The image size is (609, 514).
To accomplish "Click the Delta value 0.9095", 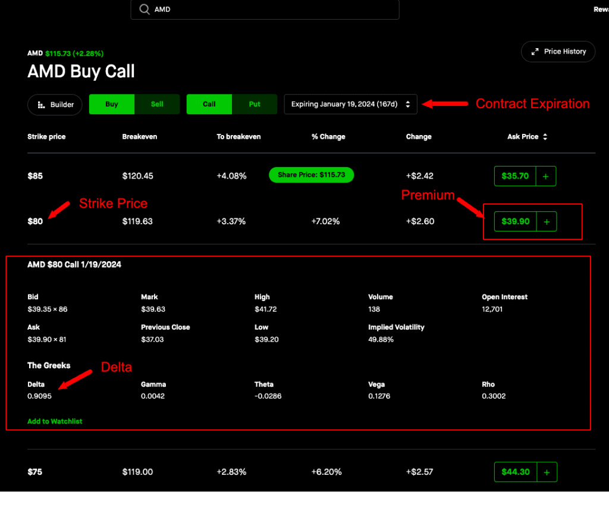I will [x=40, y=396].
